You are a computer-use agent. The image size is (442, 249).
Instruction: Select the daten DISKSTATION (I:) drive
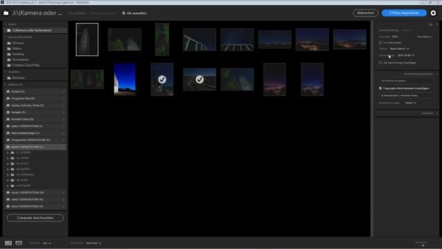coord(35,126)
